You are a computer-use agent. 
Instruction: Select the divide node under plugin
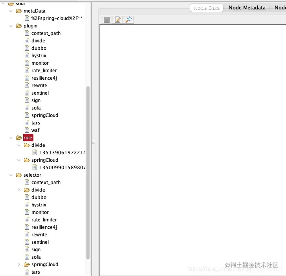(38, 41)
